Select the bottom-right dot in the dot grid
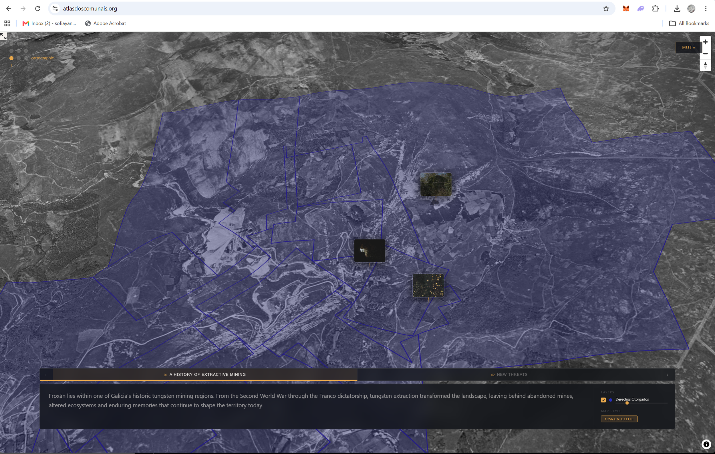 click(26, 58)
